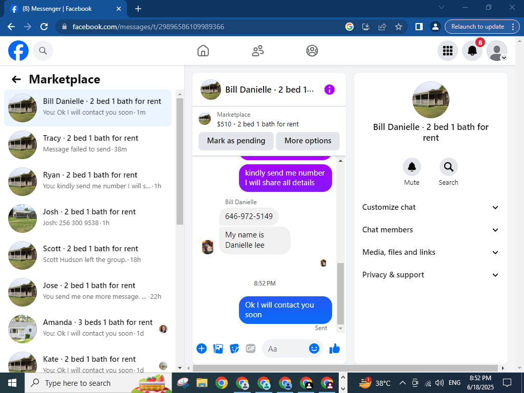
Task: Share this page icon in address bar
Action: point(382,27)
